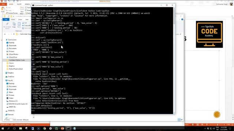Click Copy path in File Explorer ribbon
234x131 pixels.
[x=26, y=25]
